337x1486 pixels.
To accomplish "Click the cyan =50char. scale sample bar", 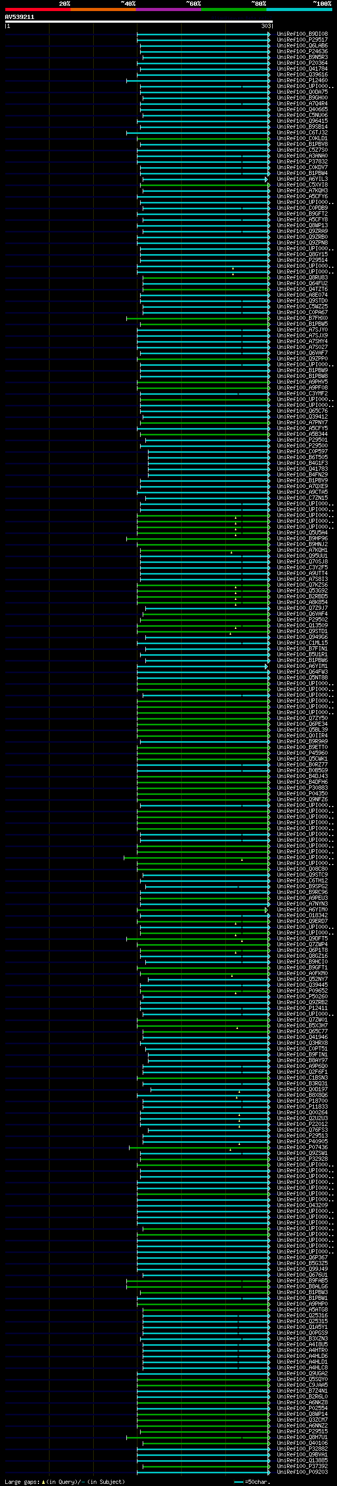I will pyautogui.click(x=239, y=1482).
